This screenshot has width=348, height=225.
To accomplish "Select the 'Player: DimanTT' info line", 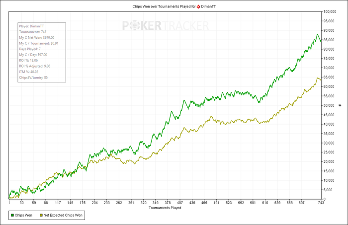I will coord(31,26).
